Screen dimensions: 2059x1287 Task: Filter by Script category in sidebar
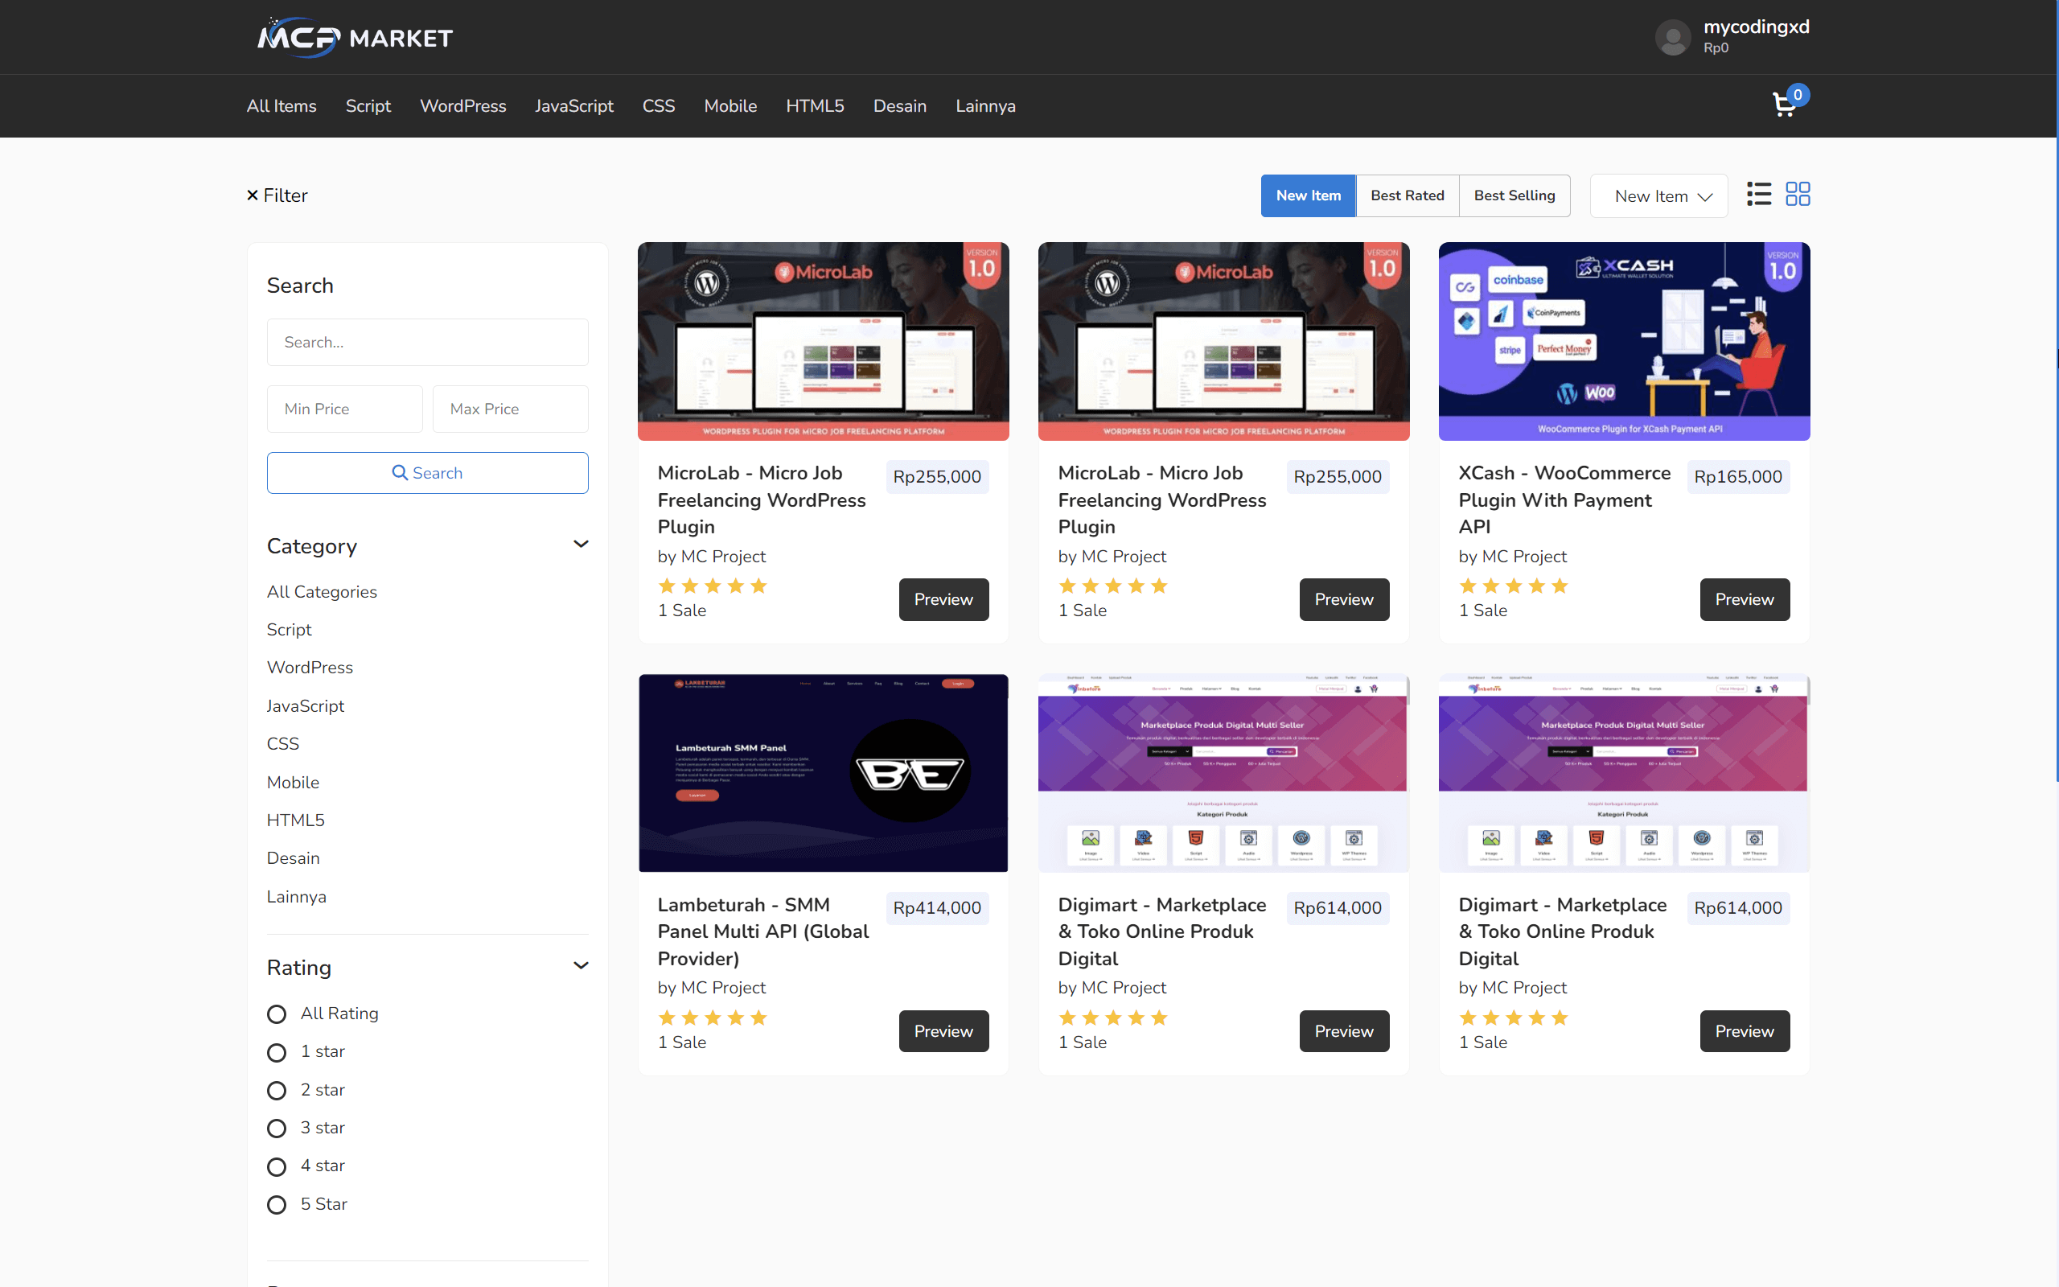[x=290, y=630]
